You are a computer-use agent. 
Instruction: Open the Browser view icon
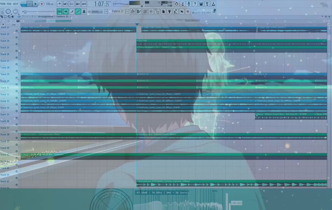click(157, 11)
